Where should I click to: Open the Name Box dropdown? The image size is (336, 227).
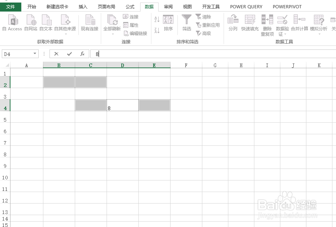click(34, 53)
